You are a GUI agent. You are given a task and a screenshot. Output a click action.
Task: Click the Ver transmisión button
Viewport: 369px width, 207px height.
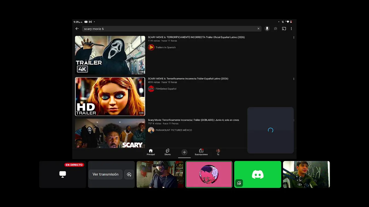[x=106, y=175]
